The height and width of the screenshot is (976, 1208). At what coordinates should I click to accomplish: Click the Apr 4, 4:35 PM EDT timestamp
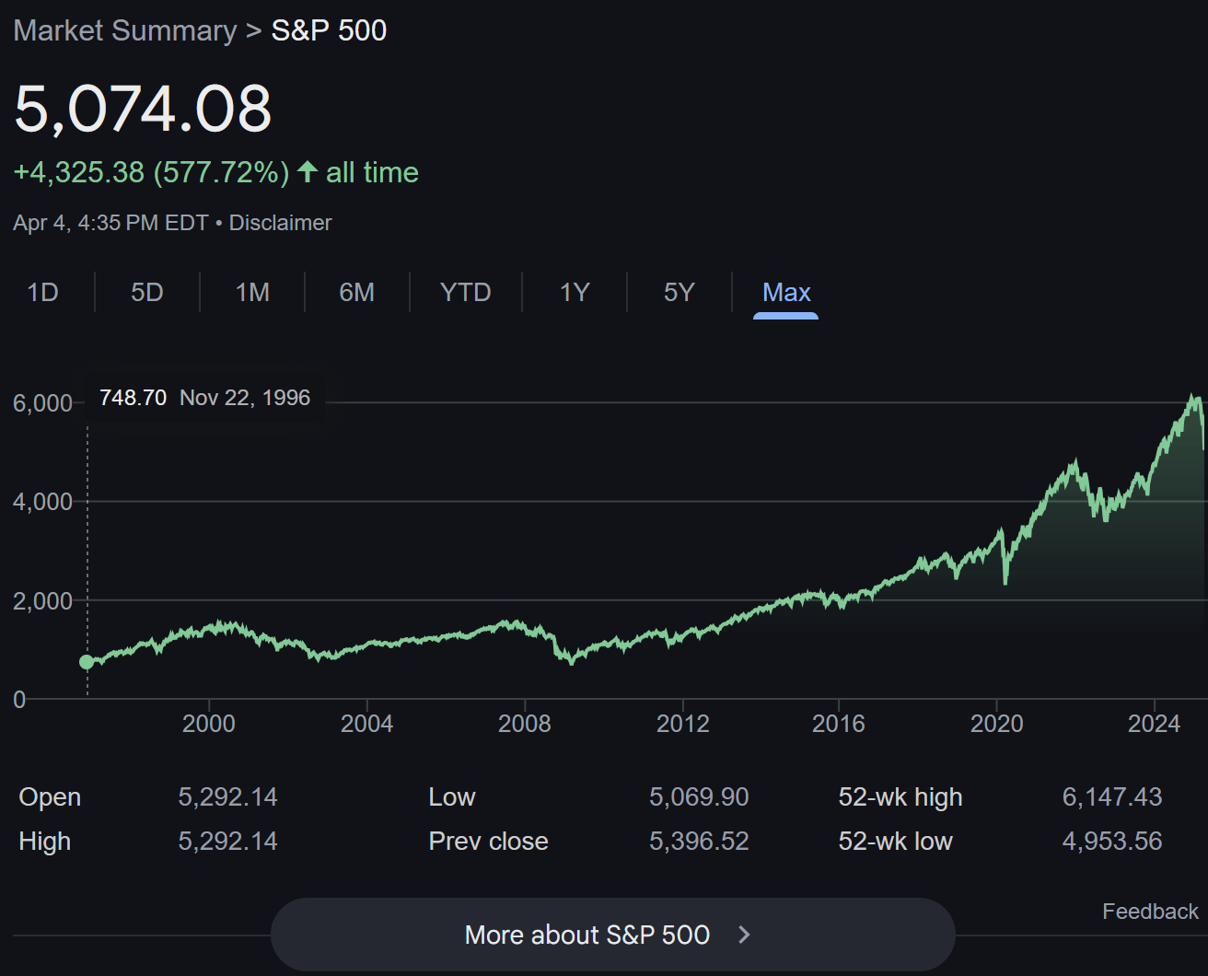110,223
